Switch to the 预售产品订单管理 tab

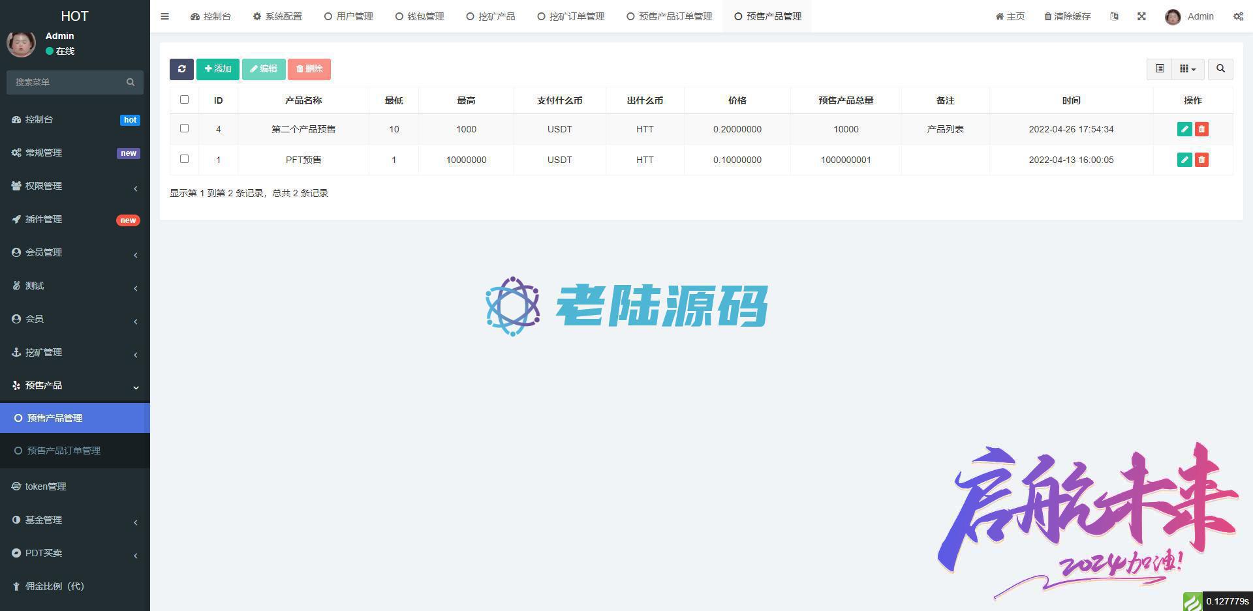669,16
